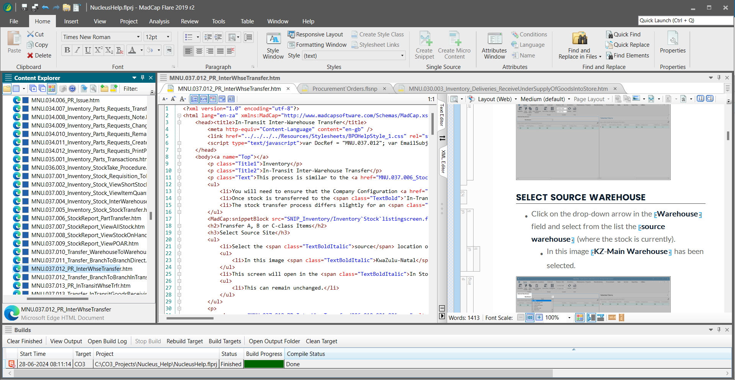The height and width of the screenshot is (380, 735).
Task: Click Responsive Layout in Styles group
Action: coord(315,34)
